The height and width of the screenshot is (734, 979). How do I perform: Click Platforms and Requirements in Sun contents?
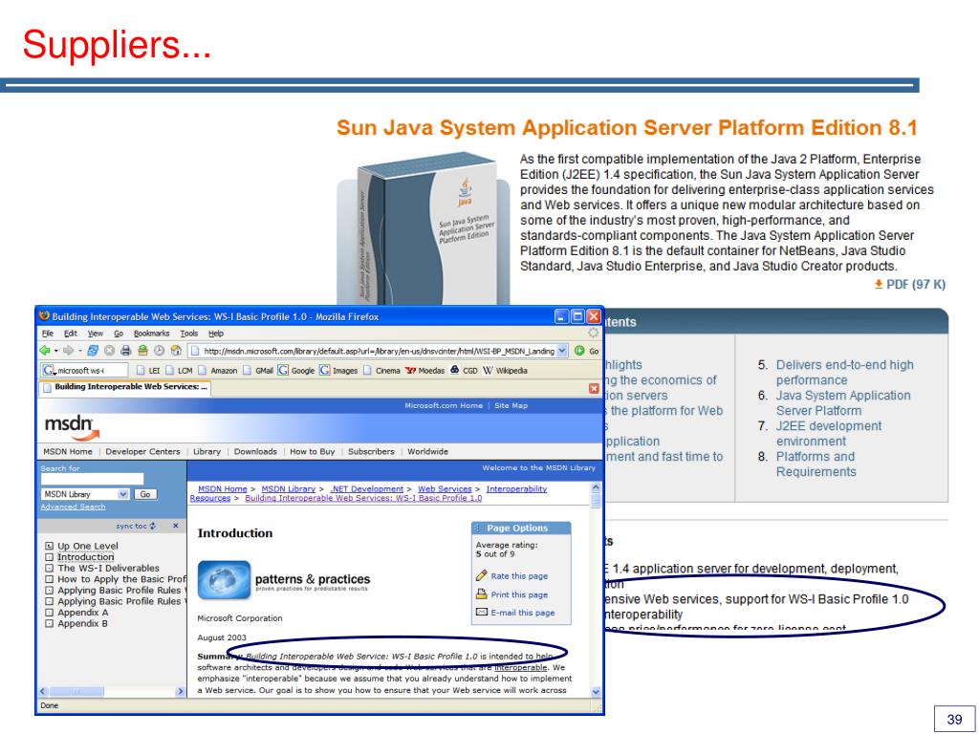click(816, 464)
